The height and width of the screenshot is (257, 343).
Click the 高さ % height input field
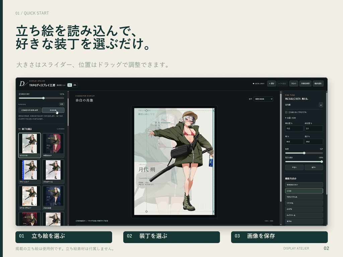(x=314, y=142)
